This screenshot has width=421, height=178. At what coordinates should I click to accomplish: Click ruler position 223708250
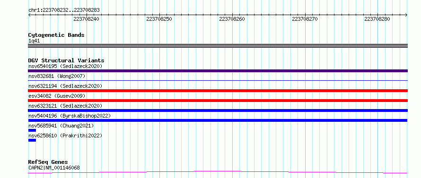click(x=159, y=19)
